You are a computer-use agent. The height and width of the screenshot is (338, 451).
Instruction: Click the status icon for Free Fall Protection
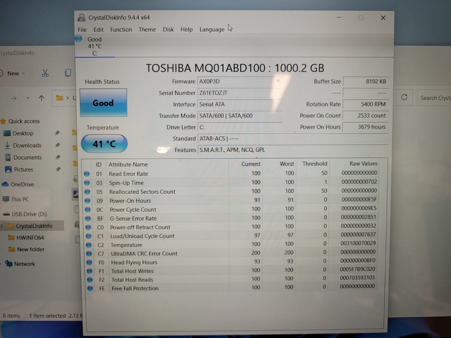pyautogui.click(x=90, y=288)
